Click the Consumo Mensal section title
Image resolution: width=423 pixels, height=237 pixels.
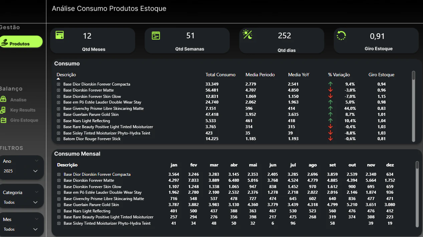[77, 154]
